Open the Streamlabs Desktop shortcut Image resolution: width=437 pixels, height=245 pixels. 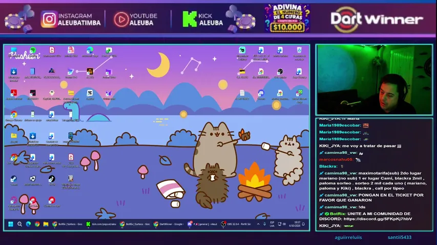(x=242, y=53)
